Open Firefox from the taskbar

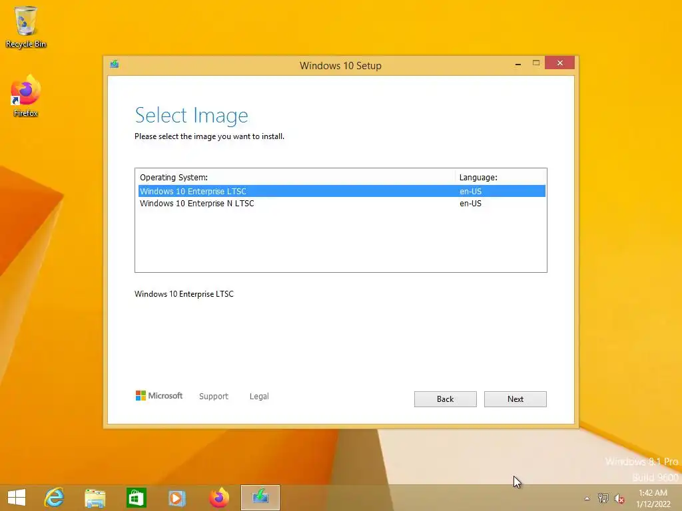218,498
